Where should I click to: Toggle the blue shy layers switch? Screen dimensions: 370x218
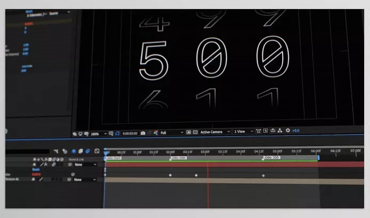pos(73,151)
